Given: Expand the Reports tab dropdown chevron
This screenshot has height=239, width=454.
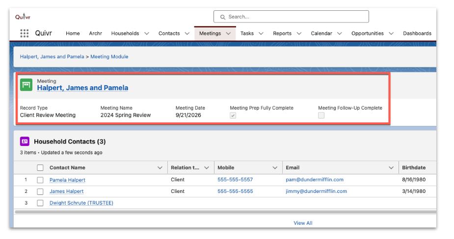Looking at the screenshot, I should [299, 33].
